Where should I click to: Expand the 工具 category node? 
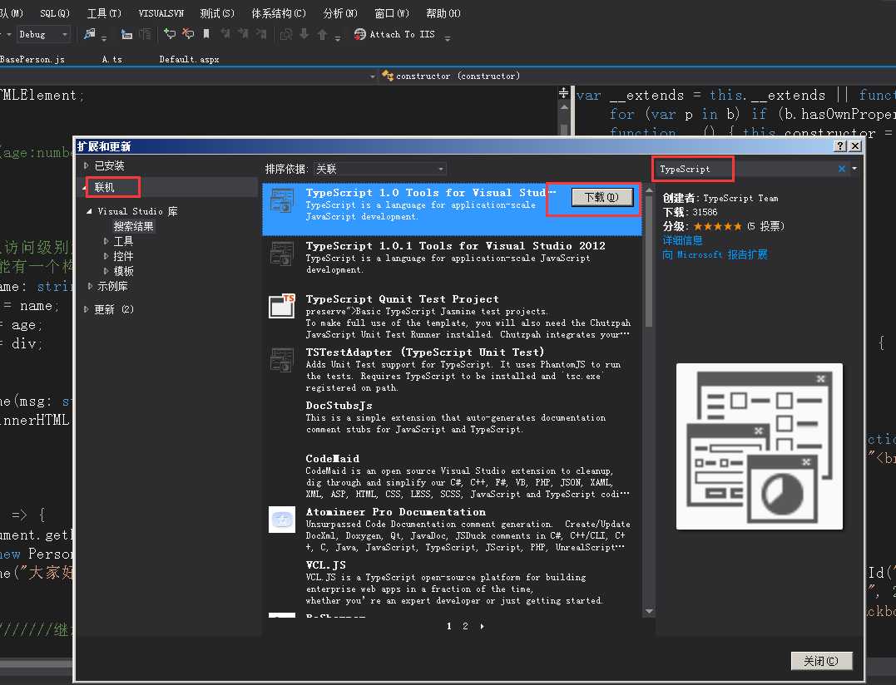pyautogui.click(x=106, y=241)
